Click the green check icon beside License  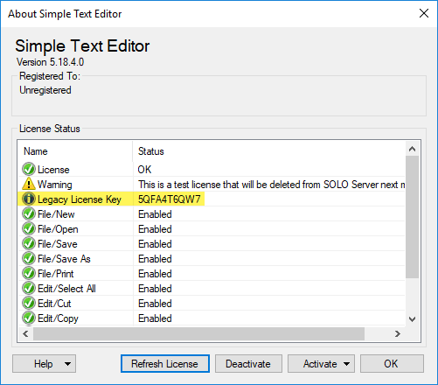point(29,169)
